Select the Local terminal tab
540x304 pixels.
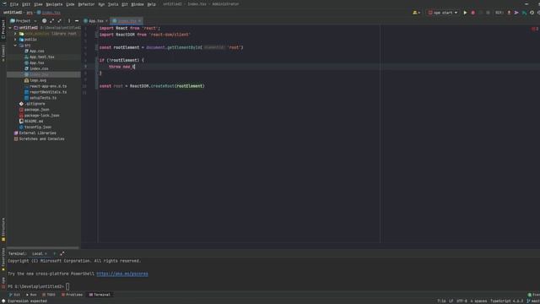coord(37,253)
